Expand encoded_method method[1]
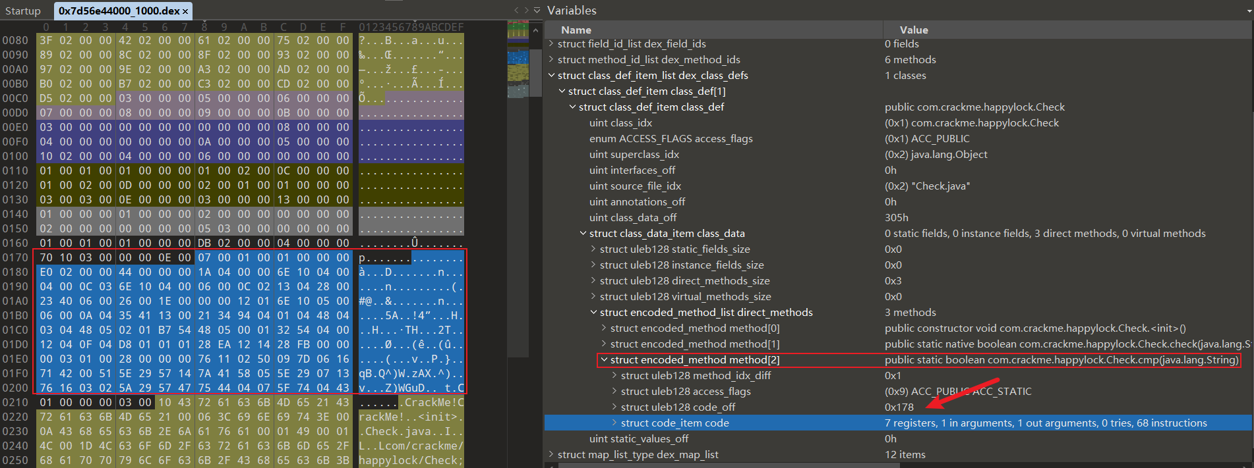1254x468 pixels. coord(604,344)
